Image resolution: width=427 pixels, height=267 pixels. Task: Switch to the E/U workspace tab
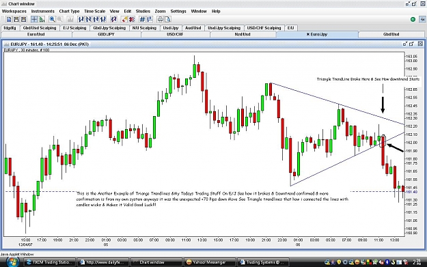point(290,28)
